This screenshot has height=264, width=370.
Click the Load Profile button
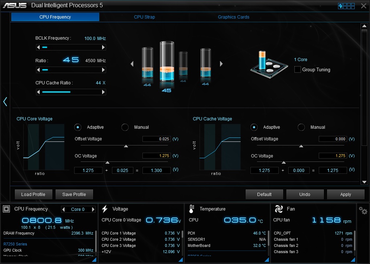(33, 194)
